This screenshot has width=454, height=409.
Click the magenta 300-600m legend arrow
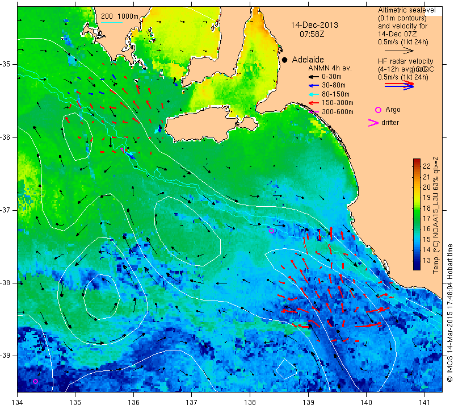[x=314, y=111]
